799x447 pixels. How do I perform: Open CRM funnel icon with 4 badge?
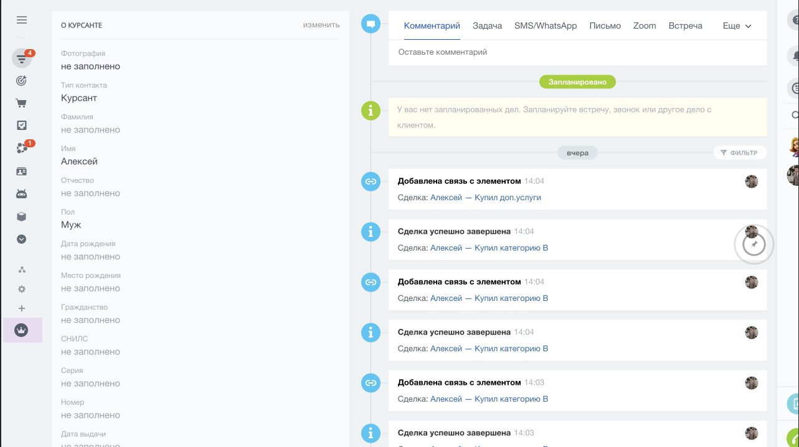tap(22, 59)
